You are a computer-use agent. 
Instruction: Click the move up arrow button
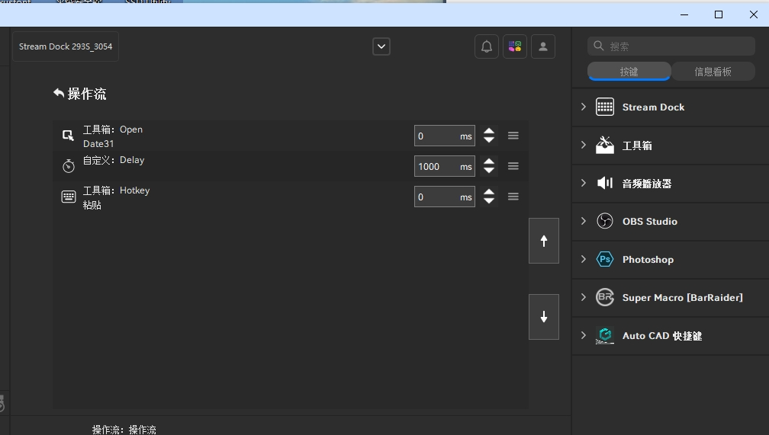click(544, 241)
